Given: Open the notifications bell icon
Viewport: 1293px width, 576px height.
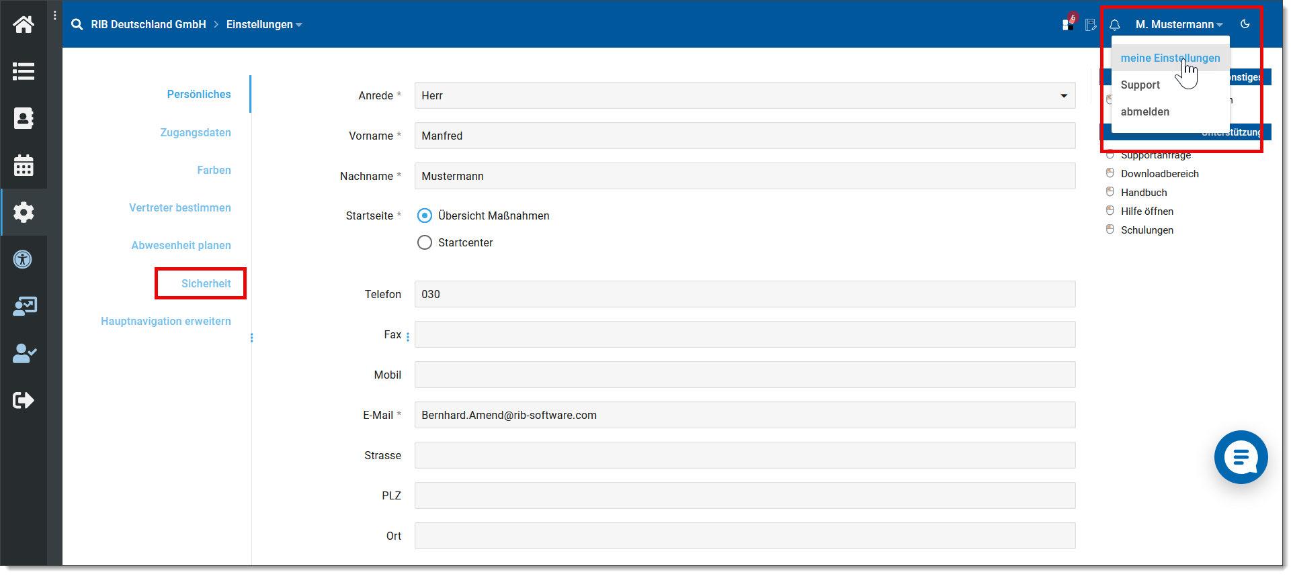Looking at the screenshot, I should [1114, 25].
